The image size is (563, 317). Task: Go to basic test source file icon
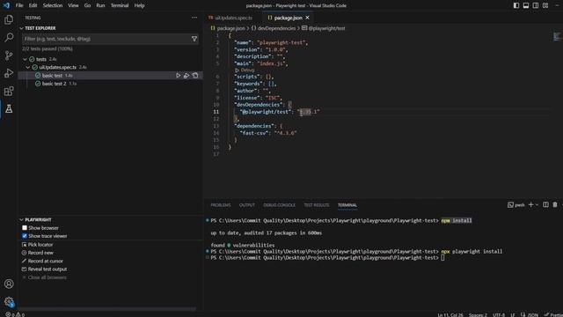pos(195,76)
